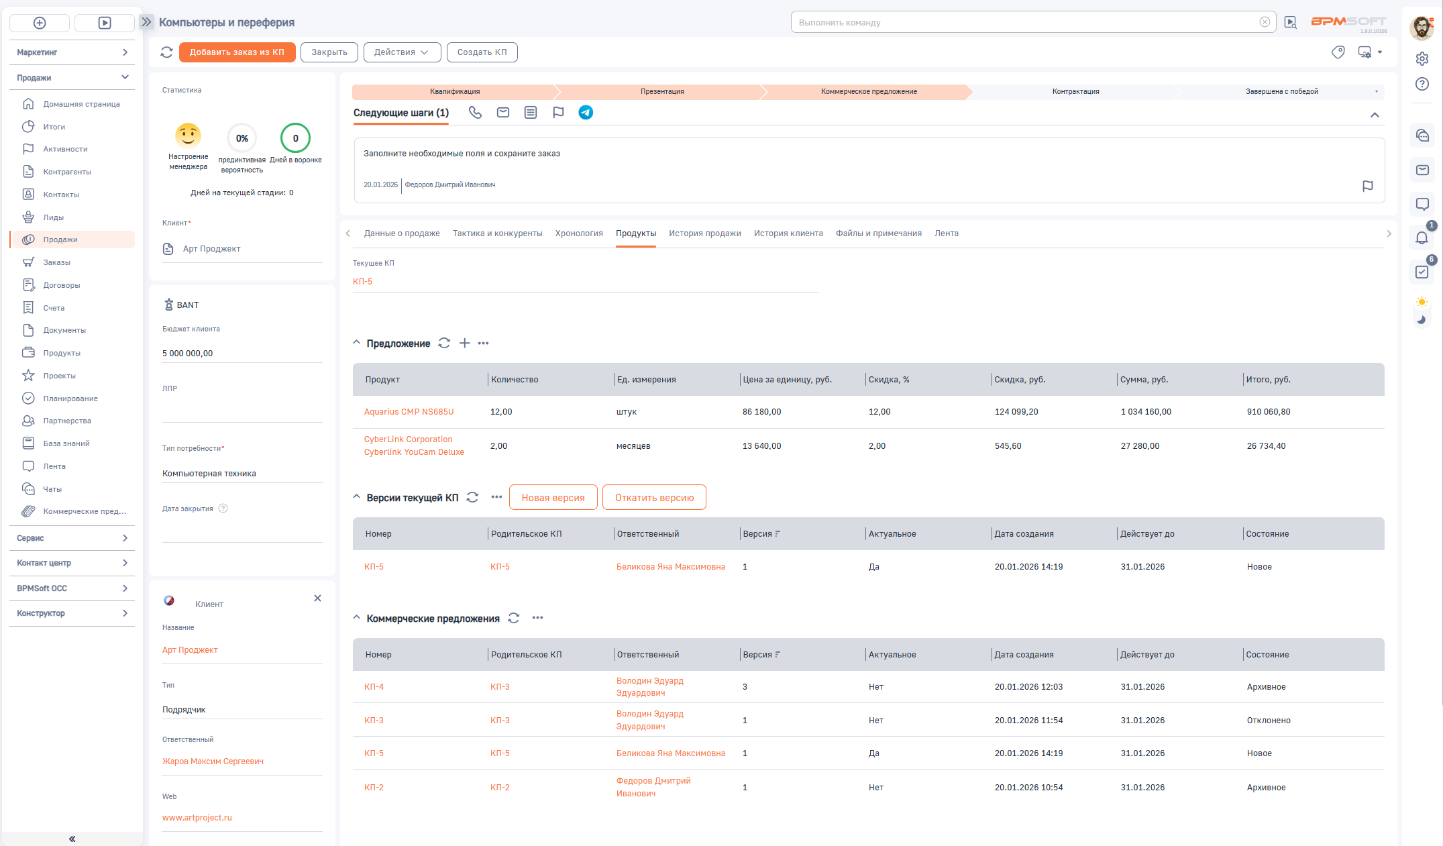Switch to dark theme with moon icon
The height and width of the screenshot is (846, 1443).
(1422, 320)
